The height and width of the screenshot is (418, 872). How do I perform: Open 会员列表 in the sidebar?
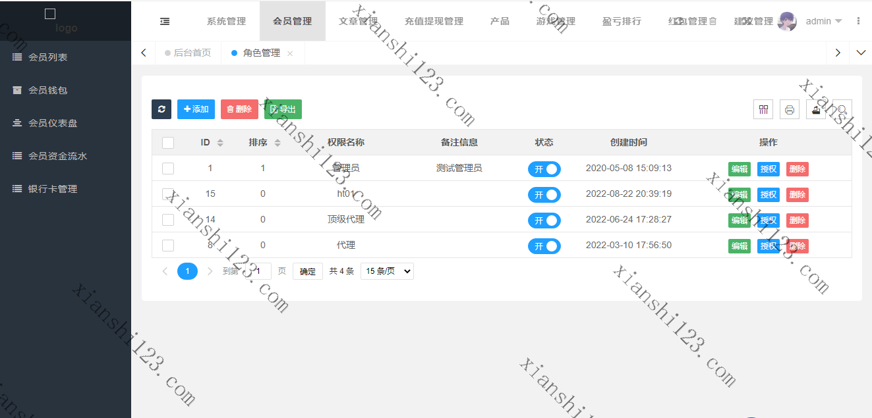click(x=65, y=57)
